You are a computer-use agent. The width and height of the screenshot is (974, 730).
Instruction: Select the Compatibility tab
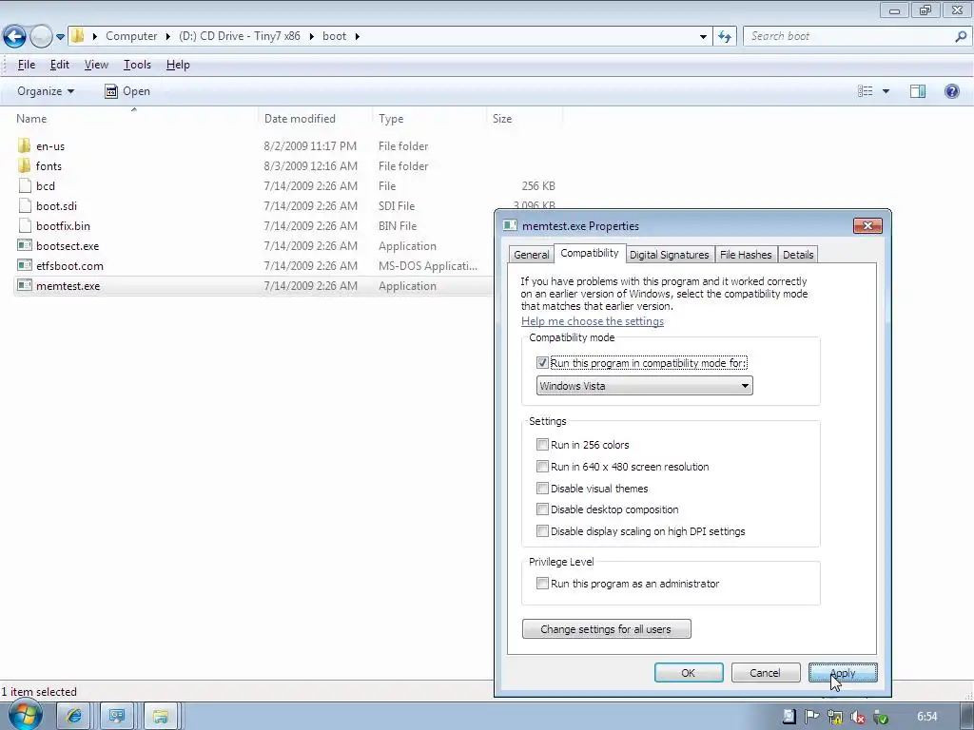[x=589, y=253]
